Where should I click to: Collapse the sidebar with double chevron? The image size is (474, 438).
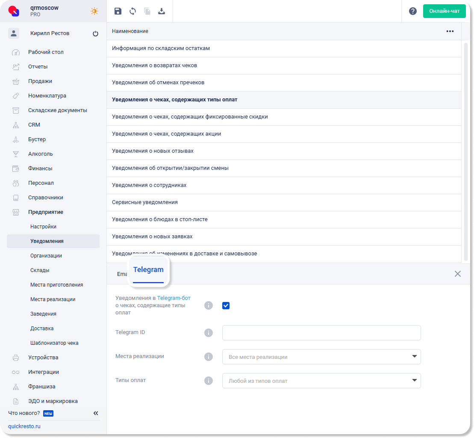96,413
